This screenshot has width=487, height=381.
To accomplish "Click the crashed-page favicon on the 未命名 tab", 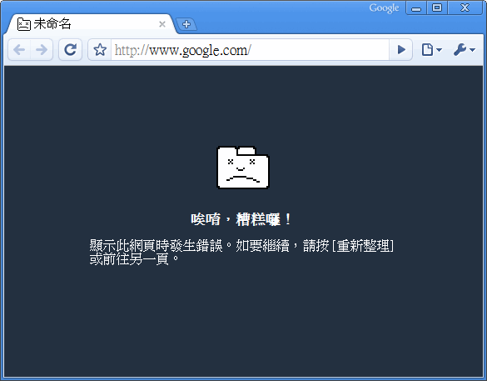I will point(23,24).
